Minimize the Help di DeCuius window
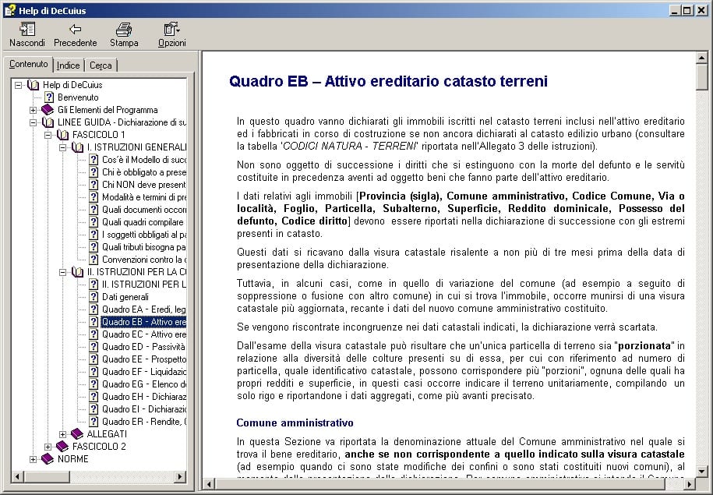The image size is (713, 495). point(676,10)
